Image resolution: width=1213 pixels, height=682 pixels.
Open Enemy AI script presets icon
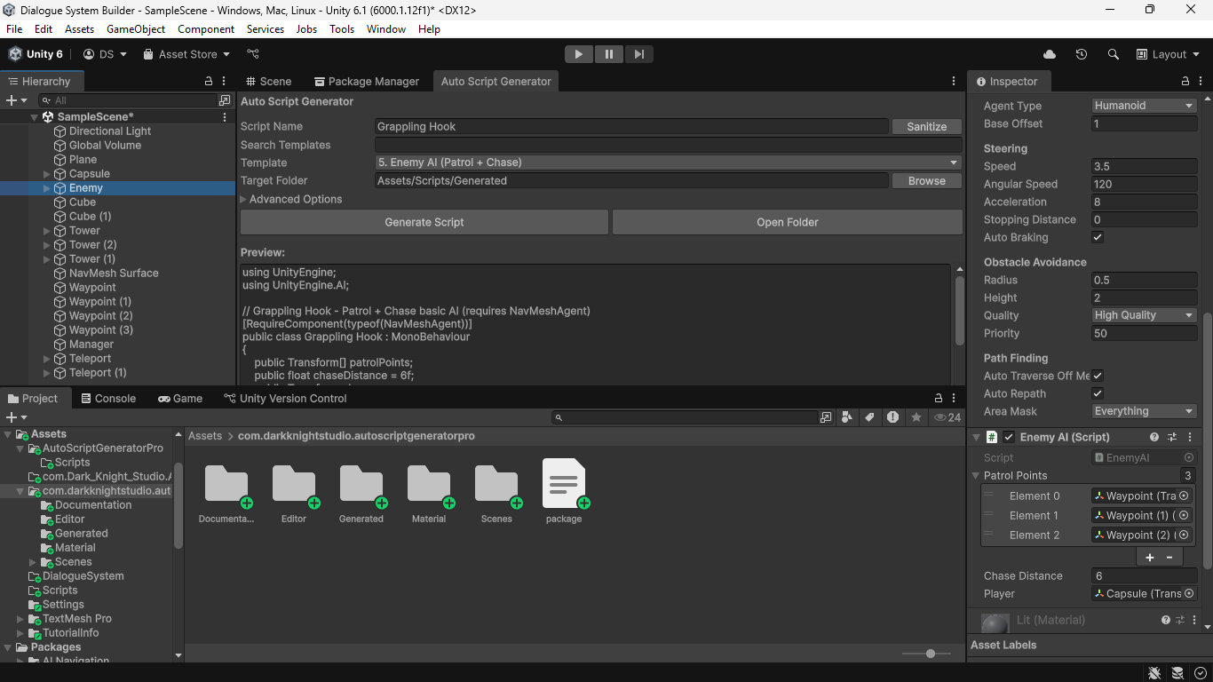pos(1172,437)
